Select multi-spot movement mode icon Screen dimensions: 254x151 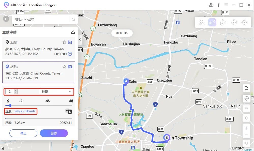tap(223, 22)
